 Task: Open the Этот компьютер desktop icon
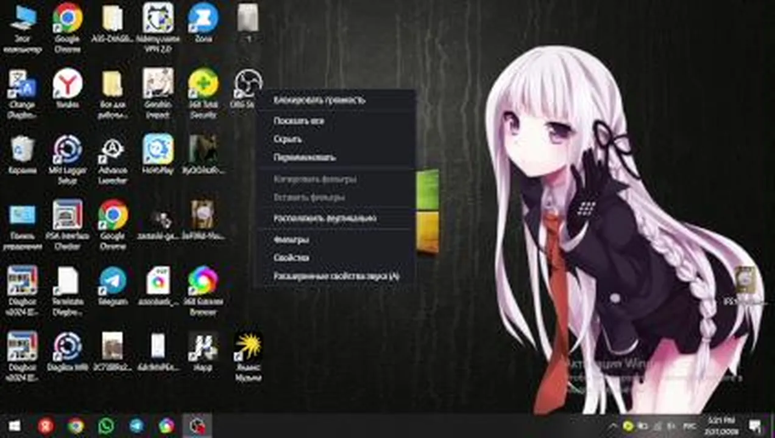pyautogui.click(x=23, y=28)
